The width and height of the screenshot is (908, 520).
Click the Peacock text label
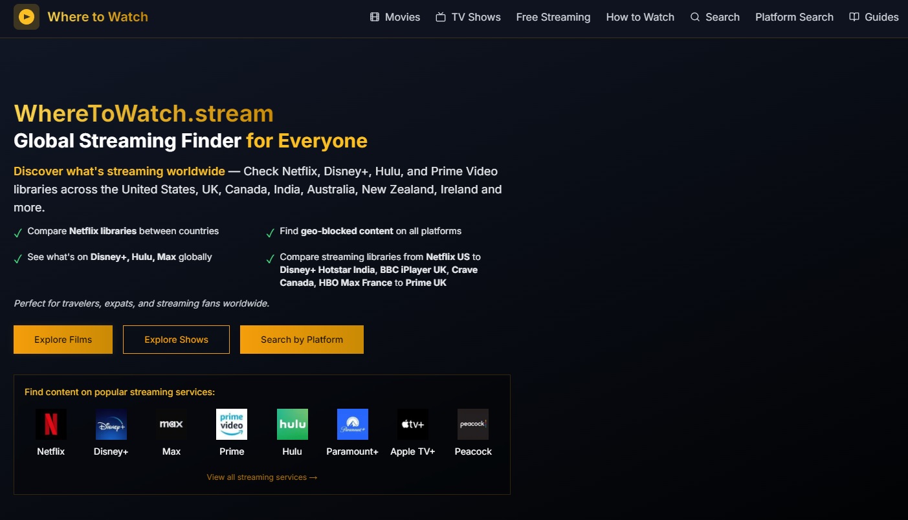pos(473,451)
